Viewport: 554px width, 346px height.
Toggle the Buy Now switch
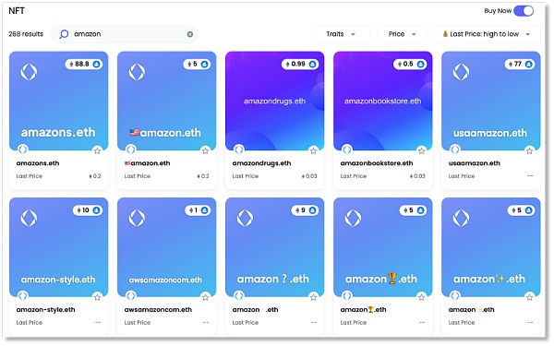(x=524, y=11)
